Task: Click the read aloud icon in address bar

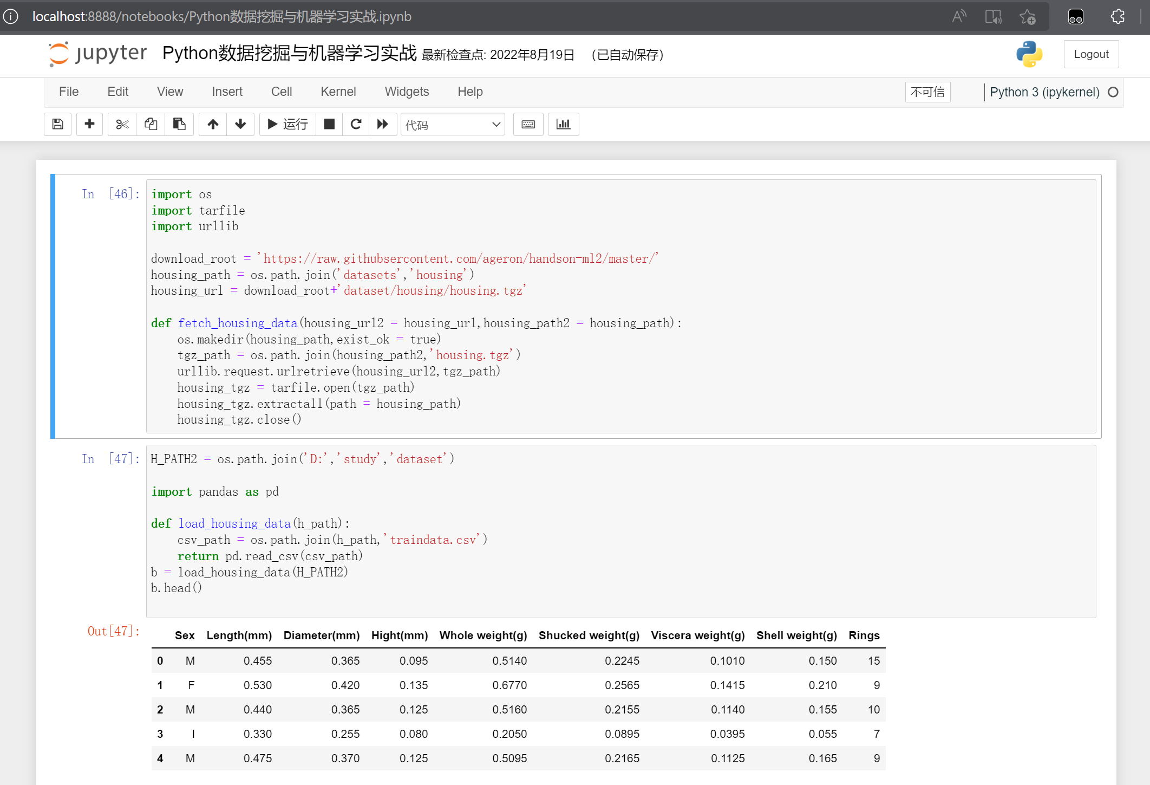Action: point(959,17)
